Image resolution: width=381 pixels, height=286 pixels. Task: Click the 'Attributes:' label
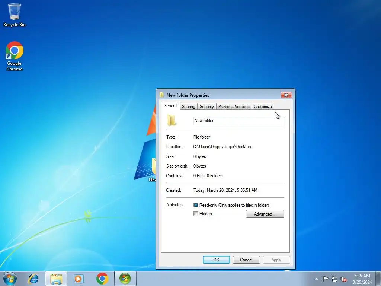click(x=175, y=205)
